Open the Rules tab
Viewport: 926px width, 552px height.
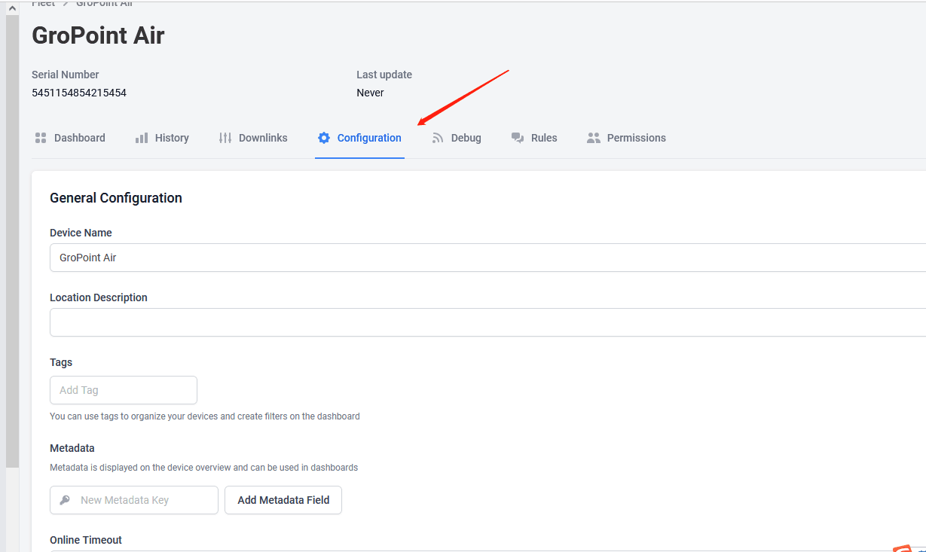coord(534,138)
